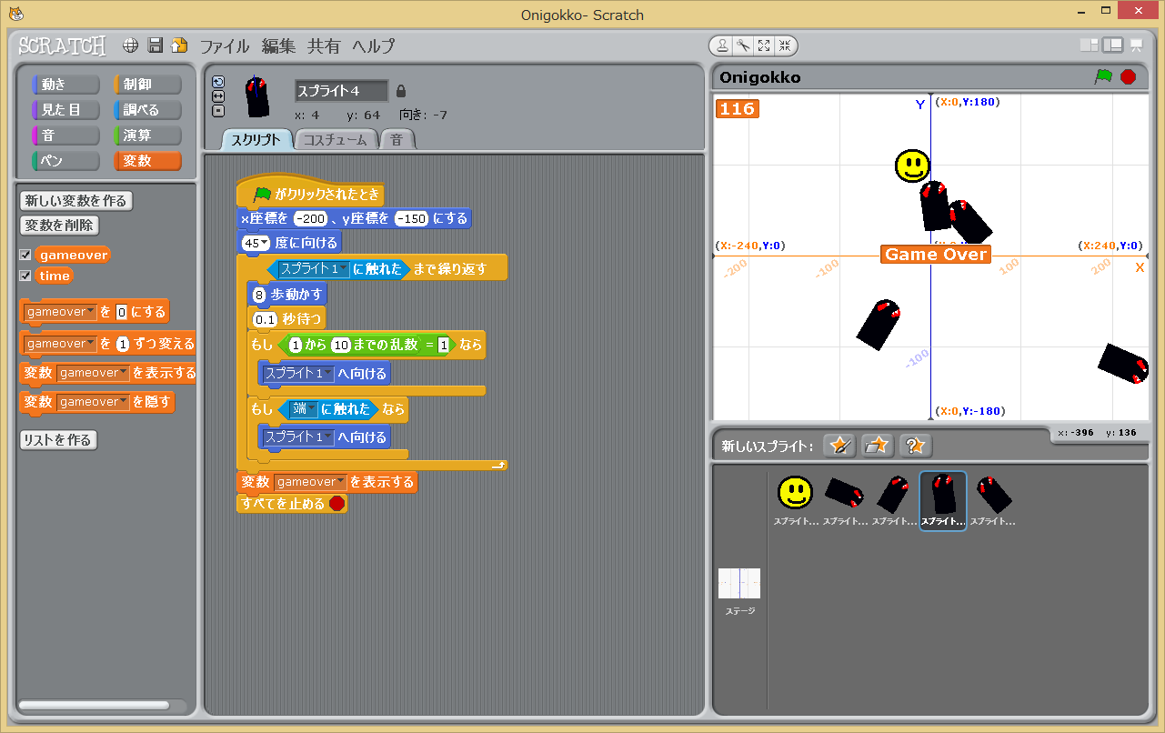Open the language globe icon
Viewport: 1165px width, 733px height.
131,45
